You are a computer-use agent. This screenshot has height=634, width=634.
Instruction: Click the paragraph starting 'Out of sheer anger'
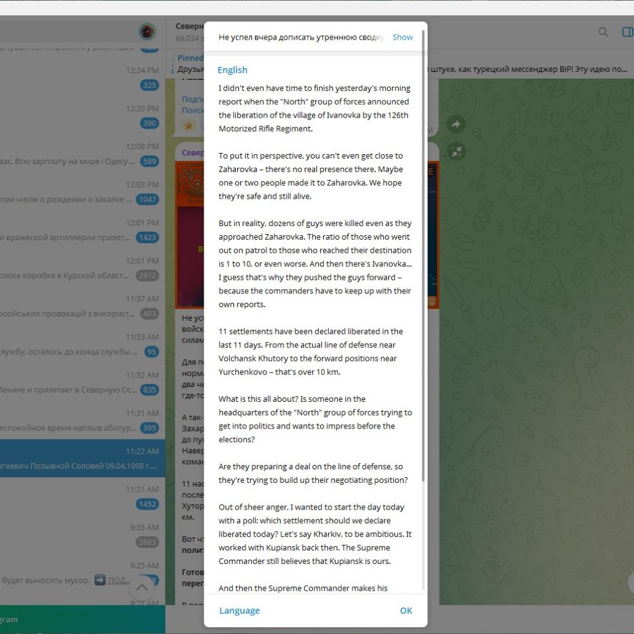click(x=315, y=534)
